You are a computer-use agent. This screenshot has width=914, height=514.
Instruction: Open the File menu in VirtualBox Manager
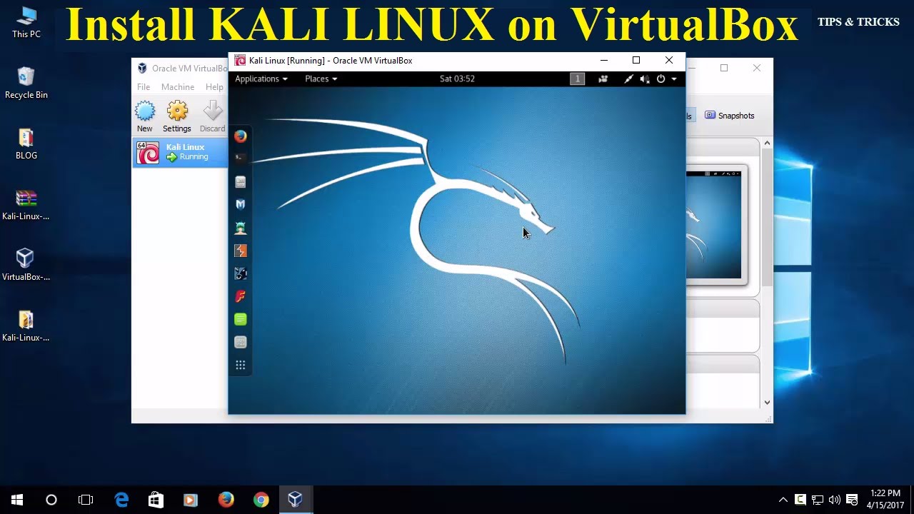click(x=144, y=86)
